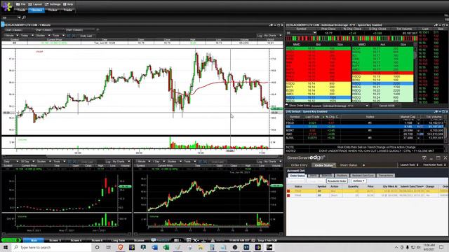Screen dimensions: 449x252
Task: Select the Realized Gain/Loss account tab
Action: (x=363, y=176)
